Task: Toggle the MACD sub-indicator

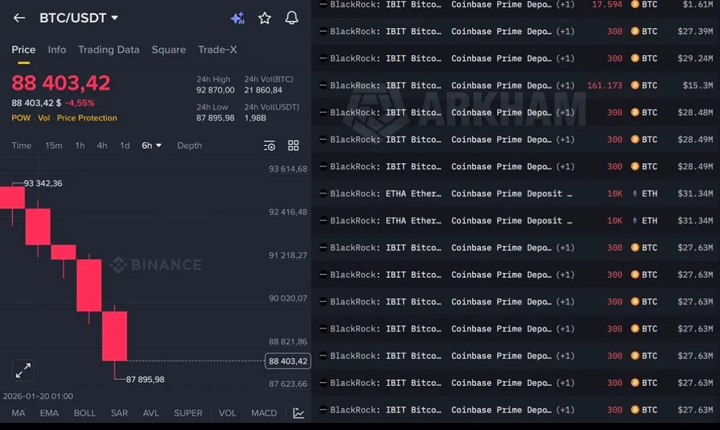Action: click(x=264, y=413)
